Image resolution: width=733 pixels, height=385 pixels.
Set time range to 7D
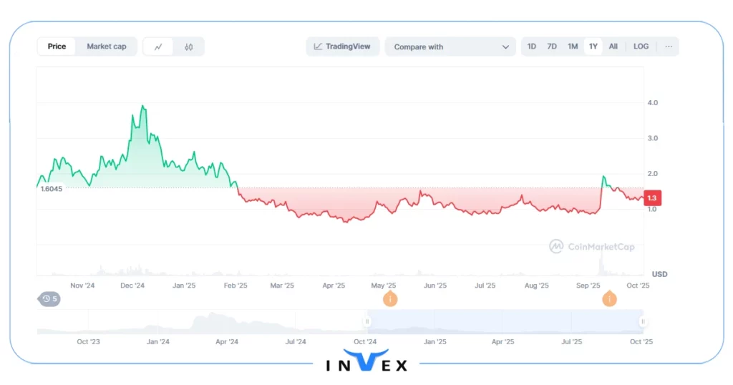pyautogui.click(x=552, y=47)
